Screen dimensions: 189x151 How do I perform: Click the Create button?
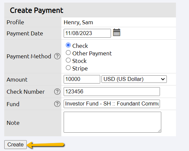pyautogui.click(x=15, y=144)
